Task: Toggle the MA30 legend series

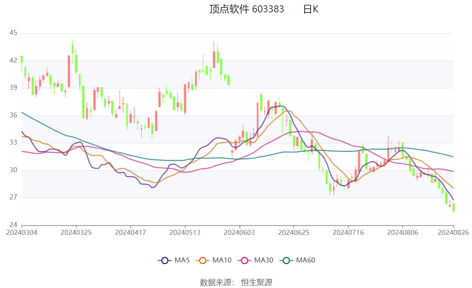Action: [256, 260]
